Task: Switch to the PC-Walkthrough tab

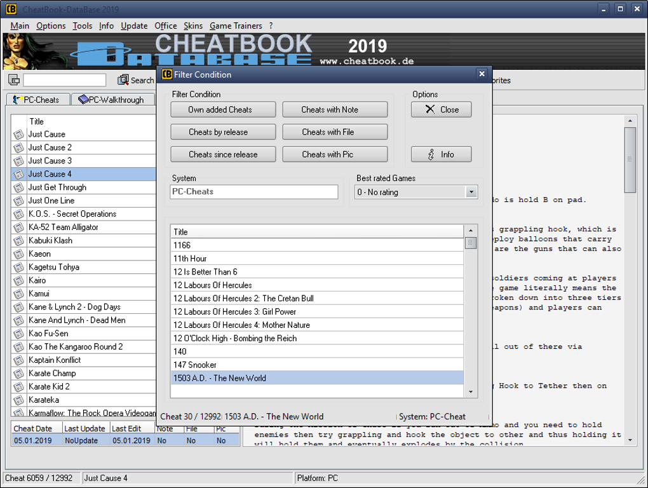Action: pos(113,100)
